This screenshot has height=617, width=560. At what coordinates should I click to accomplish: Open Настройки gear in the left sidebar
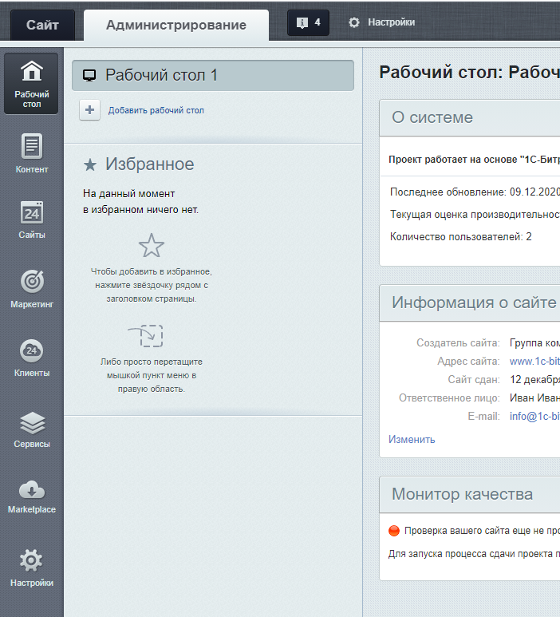pyautogui.click(x=31, y=568)
